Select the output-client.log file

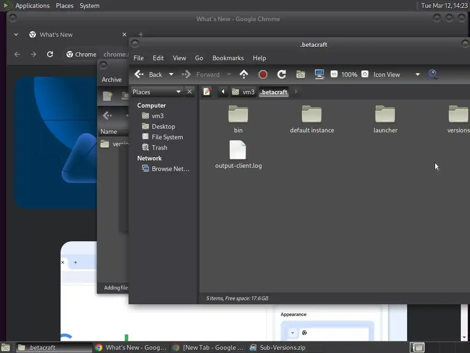[x=238, y=154]
